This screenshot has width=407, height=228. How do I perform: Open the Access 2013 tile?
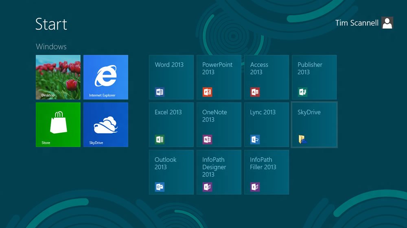coord(267,77)
